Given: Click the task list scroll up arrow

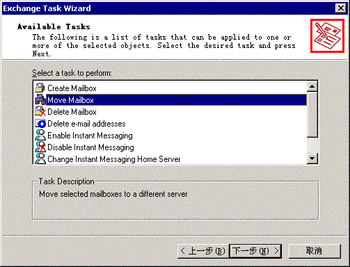Looking at the screenshot, I should pos(312,86).
